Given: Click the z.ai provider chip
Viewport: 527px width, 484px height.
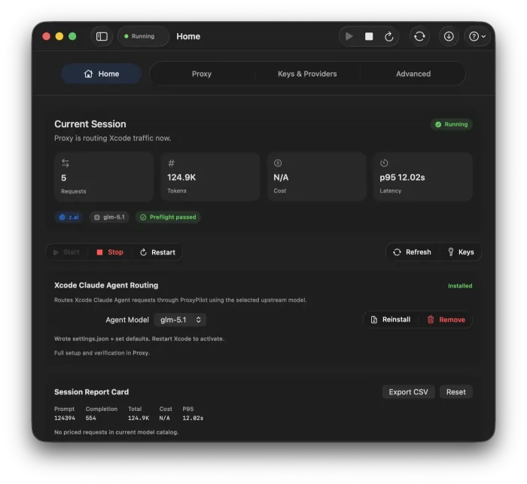Looking at the screenshot, I should 69,217.
